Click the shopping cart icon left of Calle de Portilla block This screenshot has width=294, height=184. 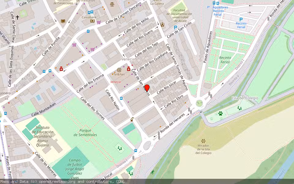[x=74, y=45]
